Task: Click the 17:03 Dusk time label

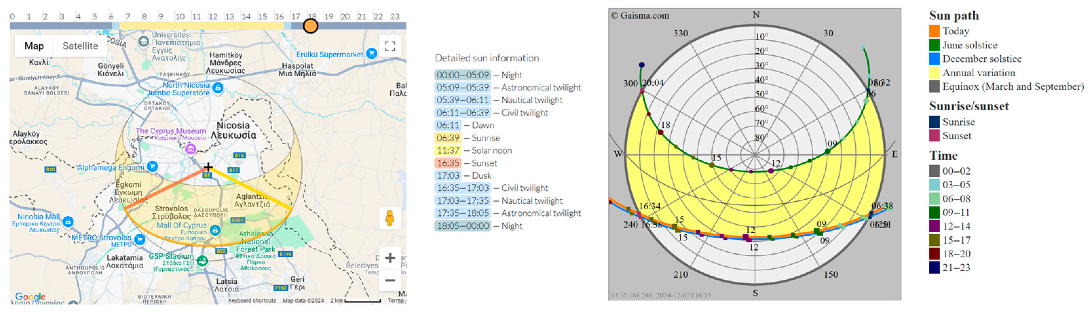Action: [448, 176]
